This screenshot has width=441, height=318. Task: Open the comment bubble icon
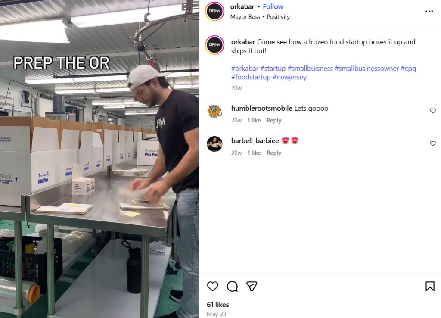pyautogui.click(x=232, y=286)
